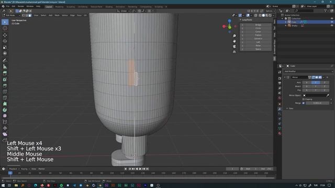Pick the Move tool
The height and width of the screenshot is (188, 335).
(5, 35)
